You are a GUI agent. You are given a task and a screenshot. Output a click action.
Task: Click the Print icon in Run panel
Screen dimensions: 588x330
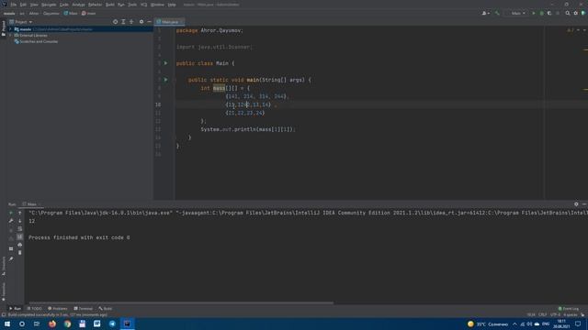click(x=20, y=245)
